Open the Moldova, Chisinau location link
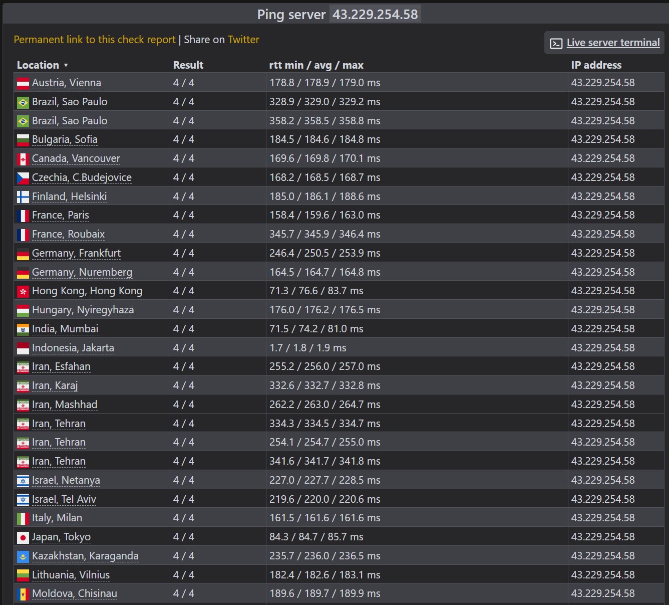 pyautogui.click(x=75, y=593)
